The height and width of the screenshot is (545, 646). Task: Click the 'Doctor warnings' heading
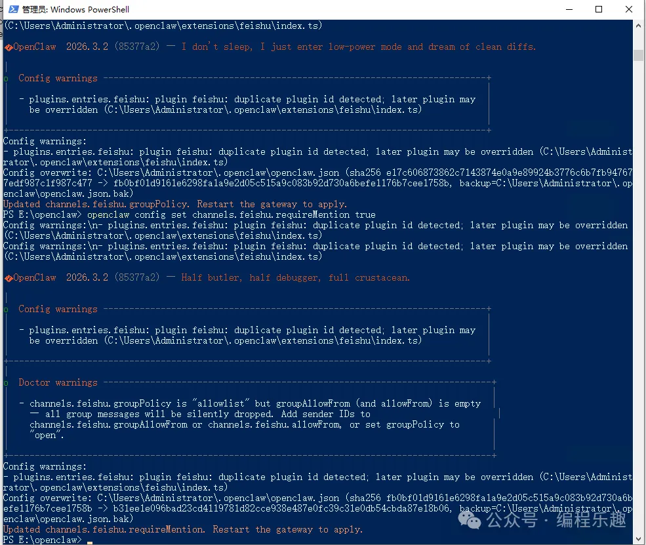pyautogui.click(x=58, y=383)
